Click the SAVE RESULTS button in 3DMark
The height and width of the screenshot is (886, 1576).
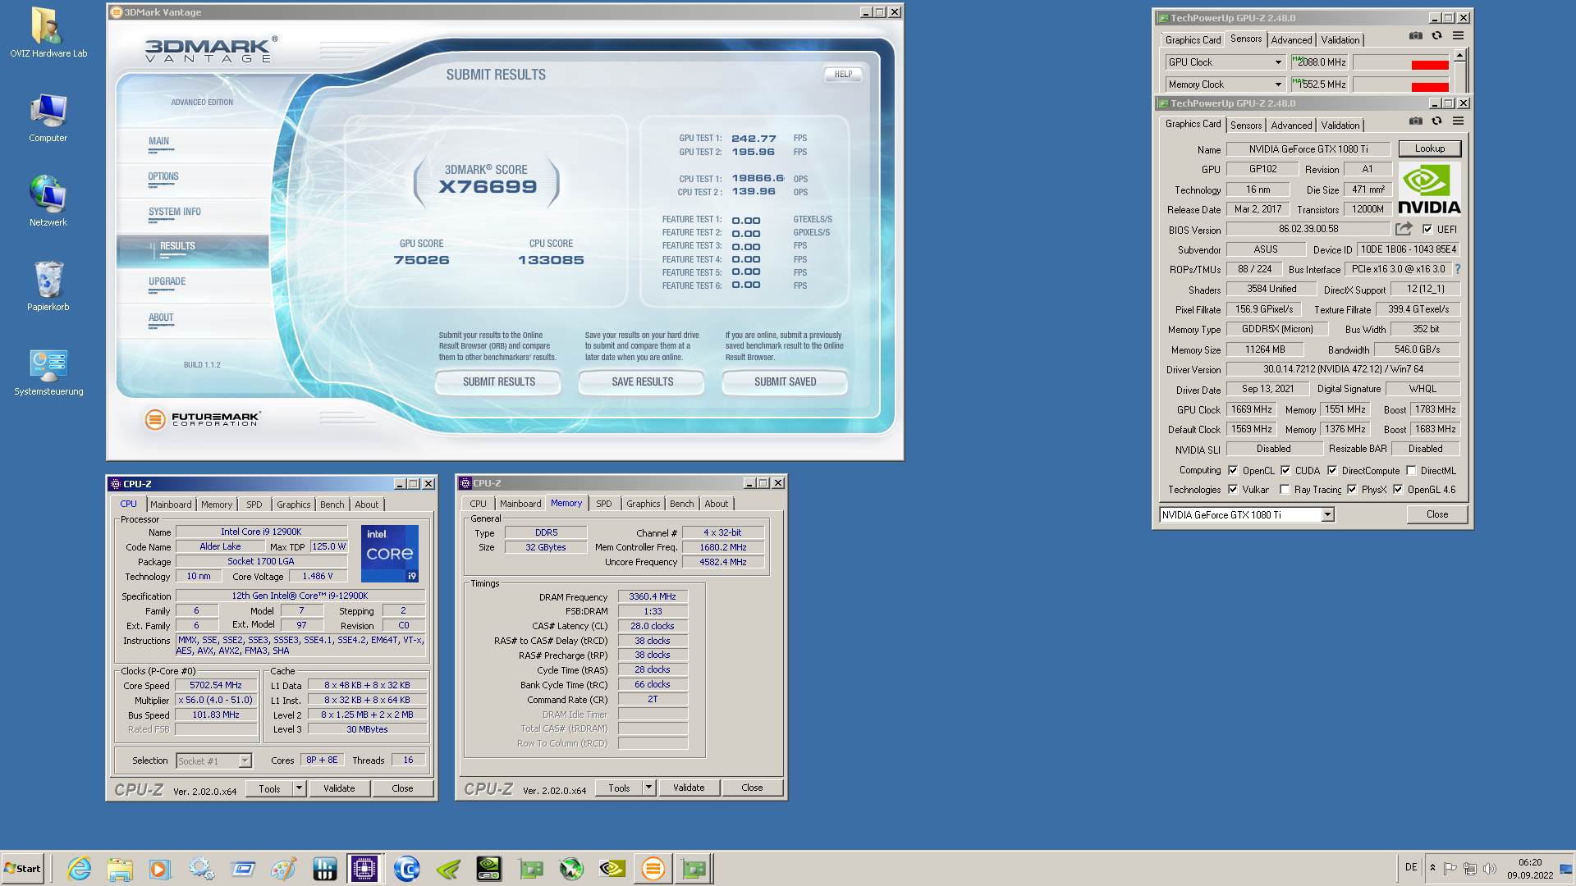click(642, 382)
